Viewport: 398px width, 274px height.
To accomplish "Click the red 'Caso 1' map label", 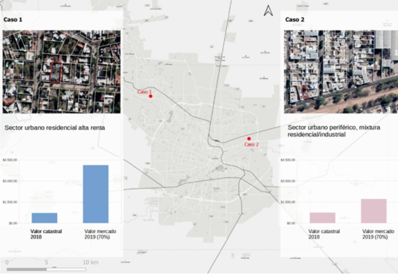I will point(144,92).
